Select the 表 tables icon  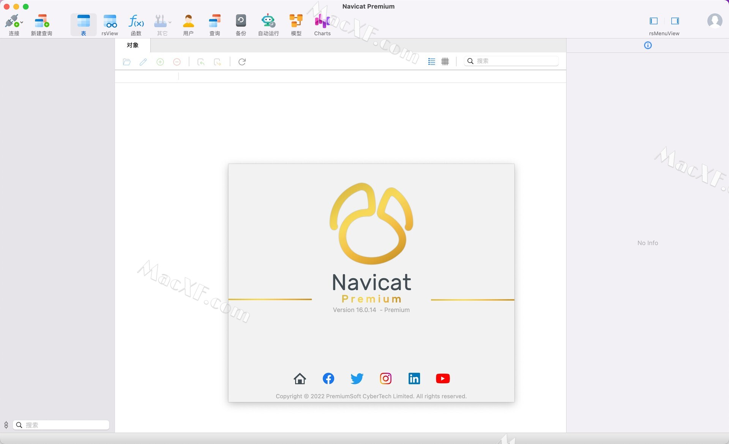[84, 21]
